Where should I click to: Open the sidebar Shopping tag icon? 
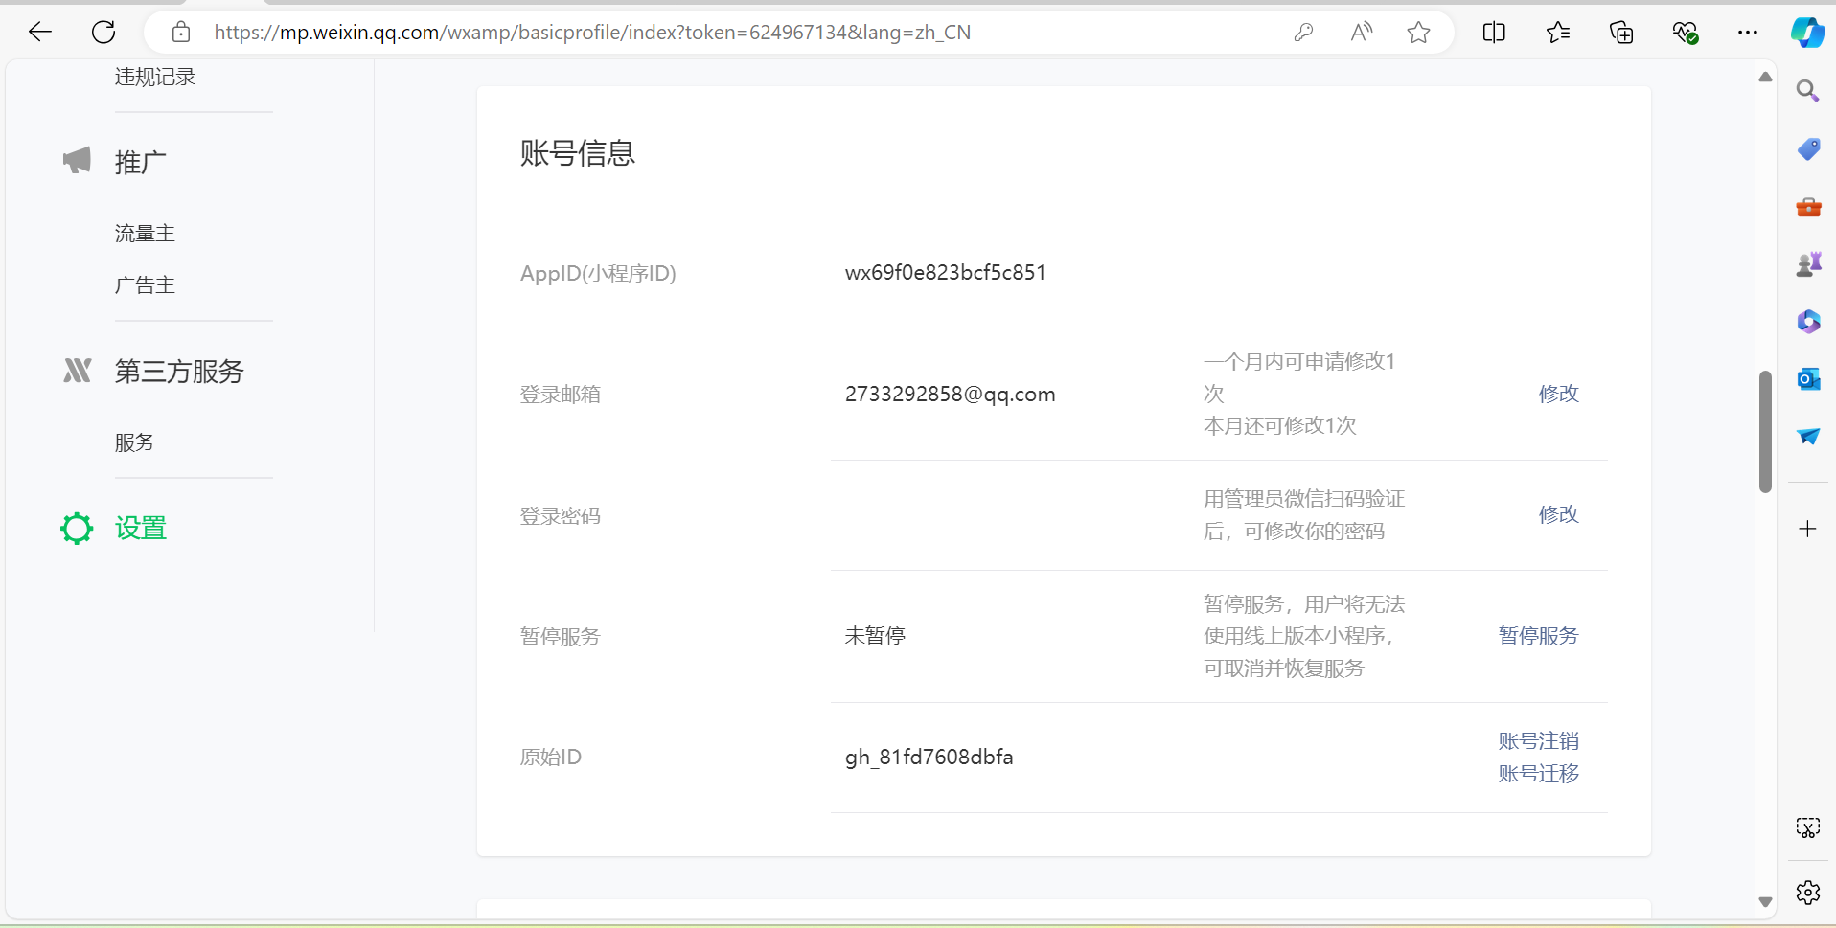click(1808, 148)
